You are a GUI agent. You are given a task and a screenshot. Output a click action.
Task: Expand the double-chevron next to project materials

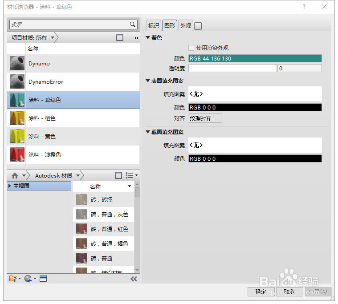(136, 38)
